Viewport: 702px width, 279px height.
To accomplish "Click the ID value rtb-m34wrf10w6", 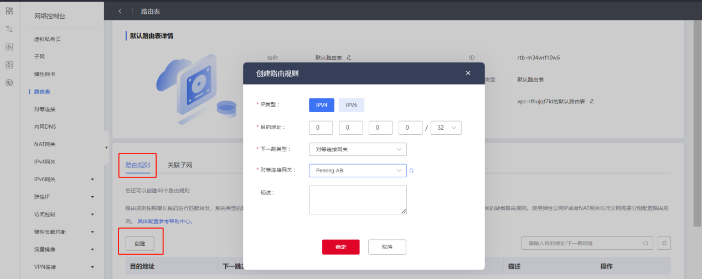I will click(538, 57).
